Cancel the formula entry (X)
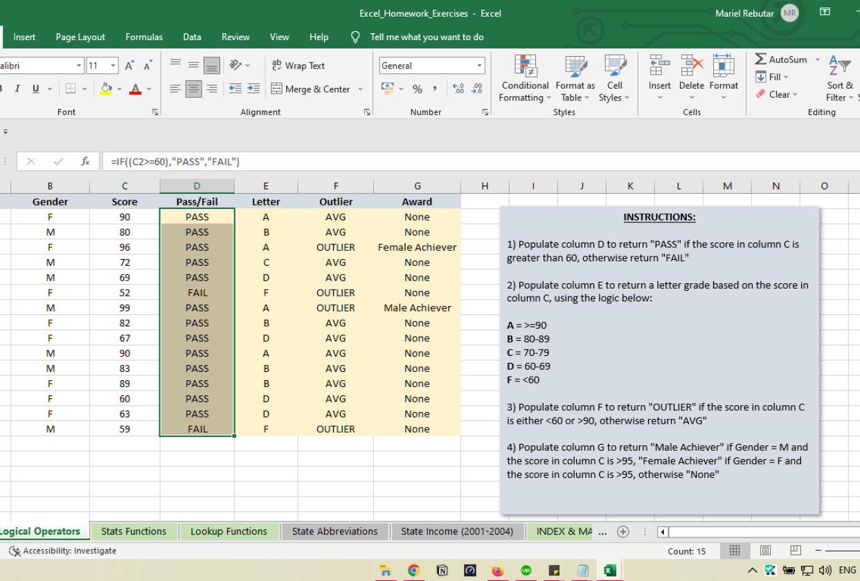 click(30, 161)
